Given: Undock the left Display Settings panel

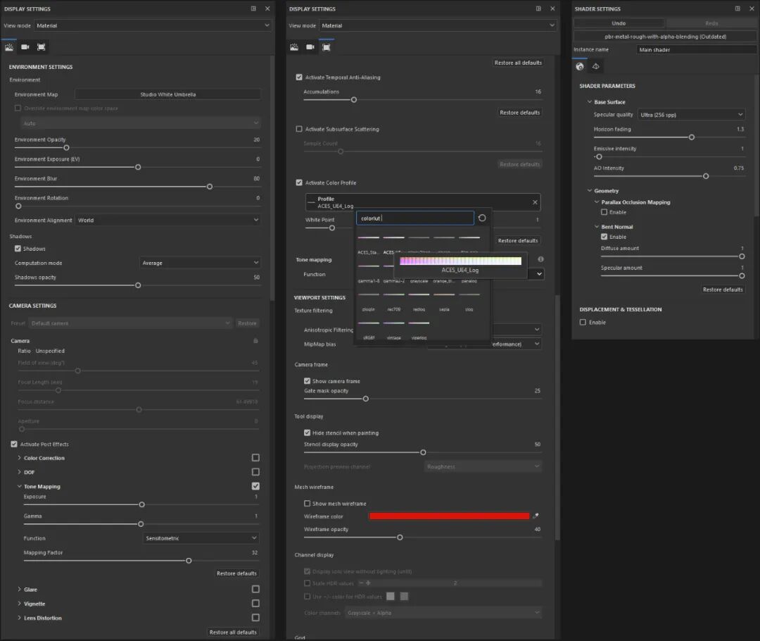Looking at the screenshot, I should [253, 8].
